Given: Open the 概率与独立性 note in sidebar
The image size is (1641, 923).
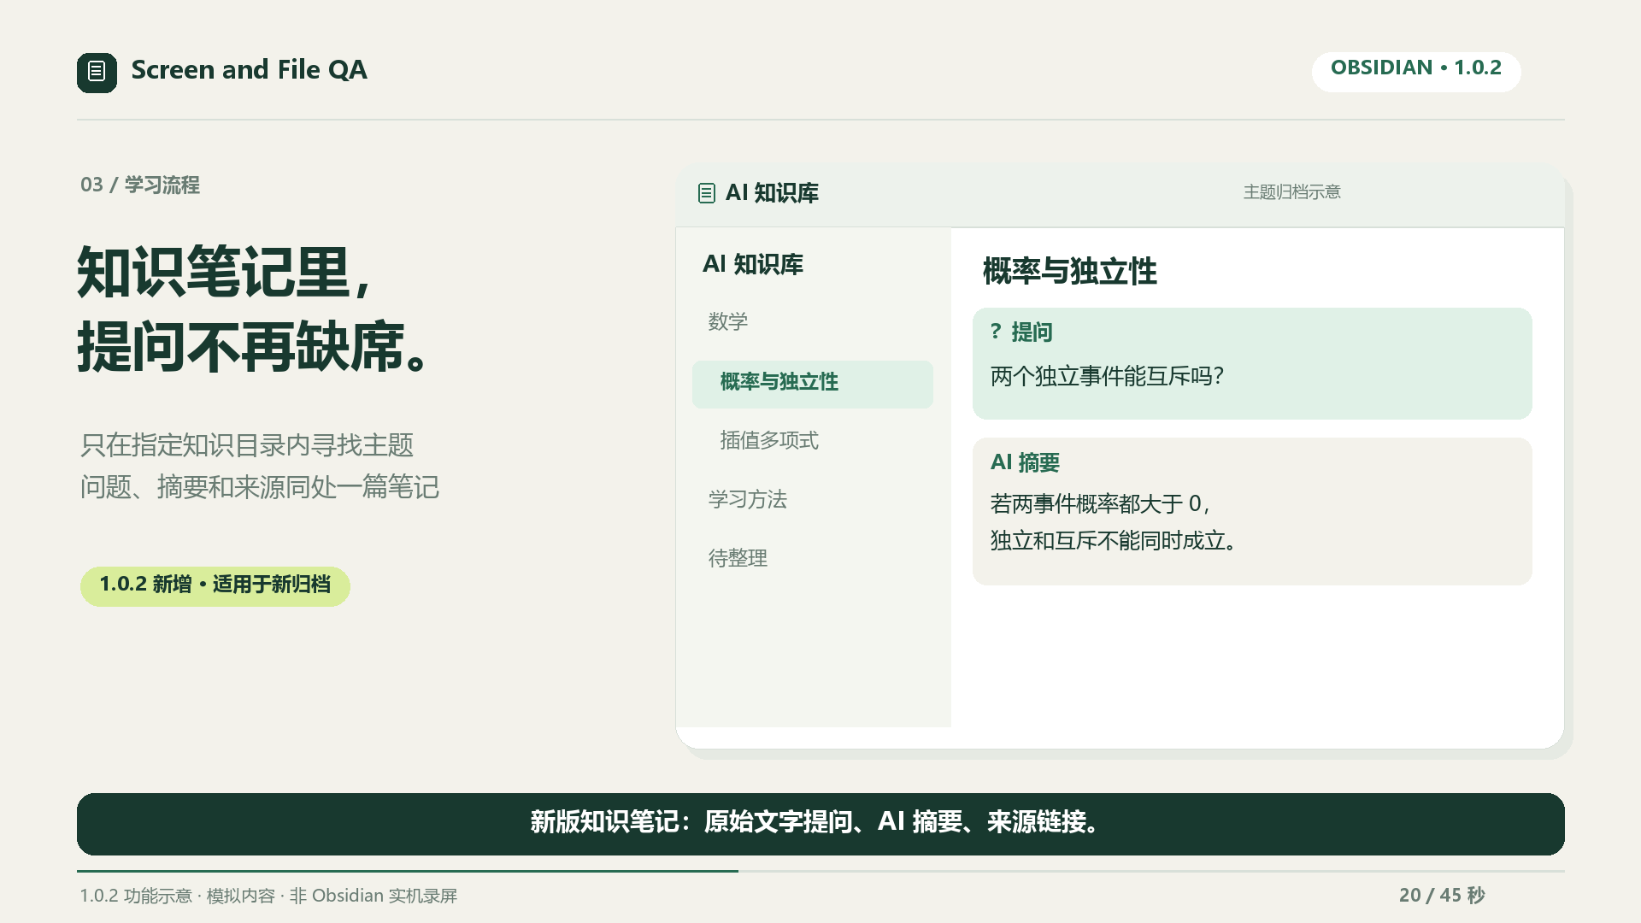Looking at the screenshot, I should pyautogui.click(x=813, y=383).
